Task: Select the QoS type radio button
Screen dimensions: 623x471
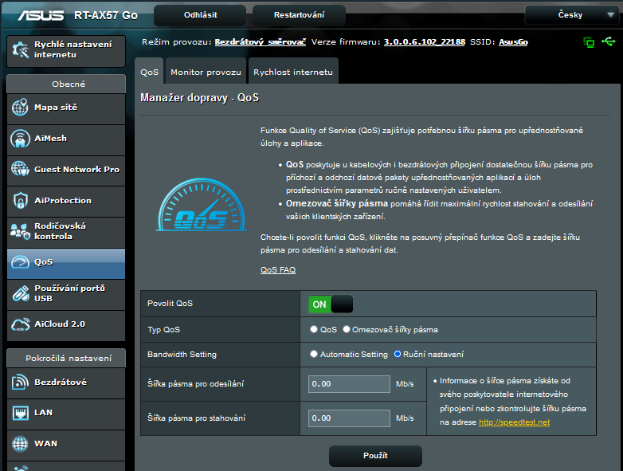Action: coord(314,329)
